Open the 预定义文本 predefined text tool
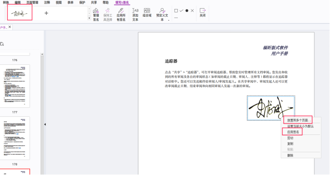This screenshot has width=330, height=175. click(162, 15)
